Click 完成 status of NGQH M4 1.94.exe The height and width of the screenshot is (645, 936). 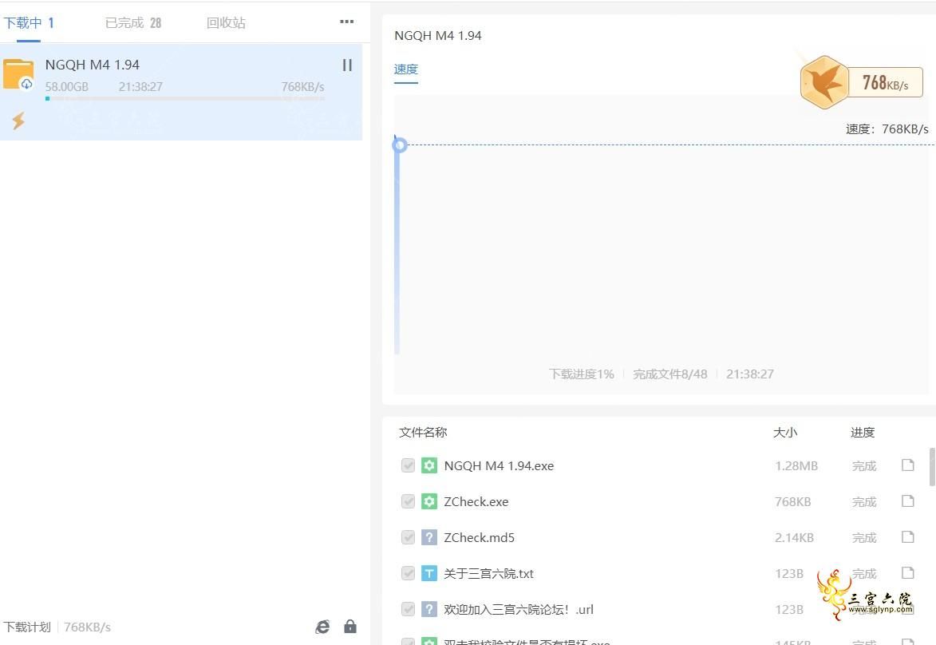tap(863, 466)
